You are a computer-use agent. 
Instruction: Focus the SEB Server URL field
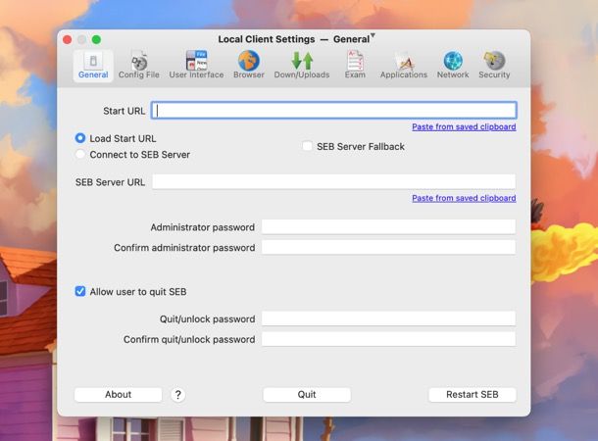(x=334, y=182)
